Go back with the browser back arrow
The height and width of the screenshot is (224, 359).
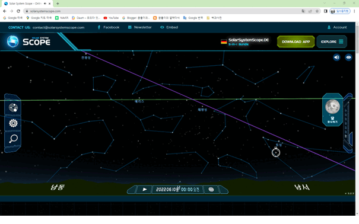pos(5,11)
